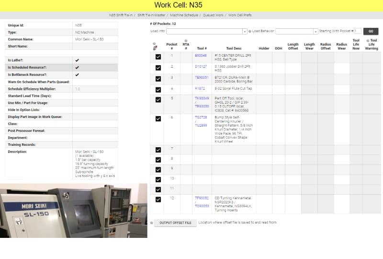The image size is (383, 259).
Task: Open the Load Into dropdown
Action: pyautogui.click(x=207, y=31)
